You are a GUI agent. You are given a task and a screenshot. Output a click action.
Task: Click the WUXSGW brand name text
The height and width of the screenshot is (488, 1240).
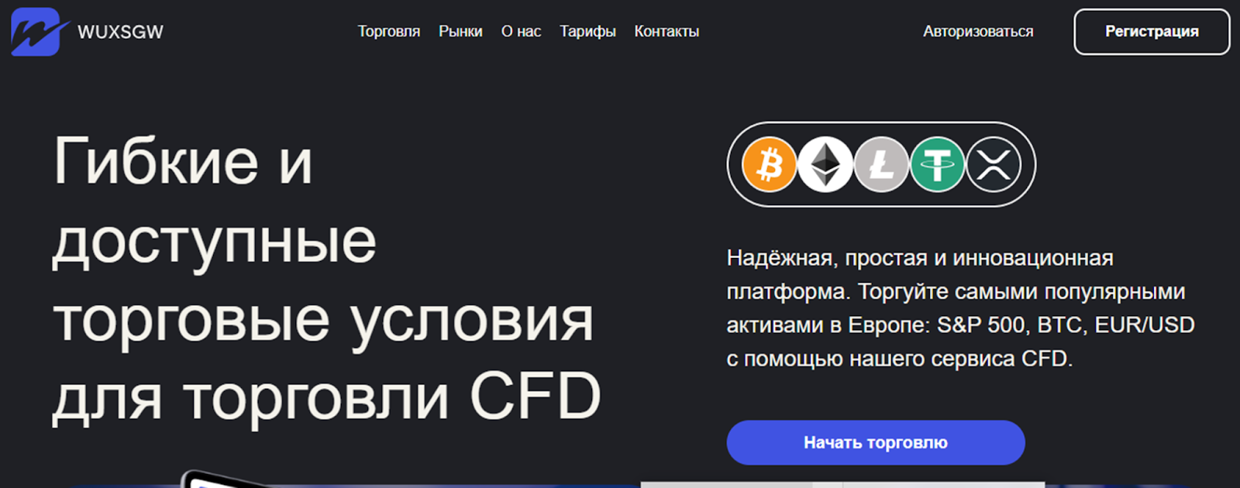[x=120, y=32]
